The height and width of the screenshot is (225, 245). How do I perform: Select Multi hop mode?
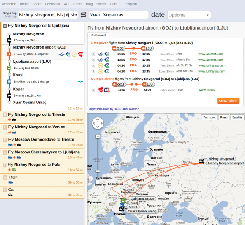11,16
